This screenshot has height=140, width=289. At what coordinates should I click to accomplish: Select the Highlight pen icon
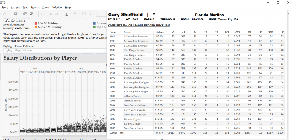pos(67,14)
